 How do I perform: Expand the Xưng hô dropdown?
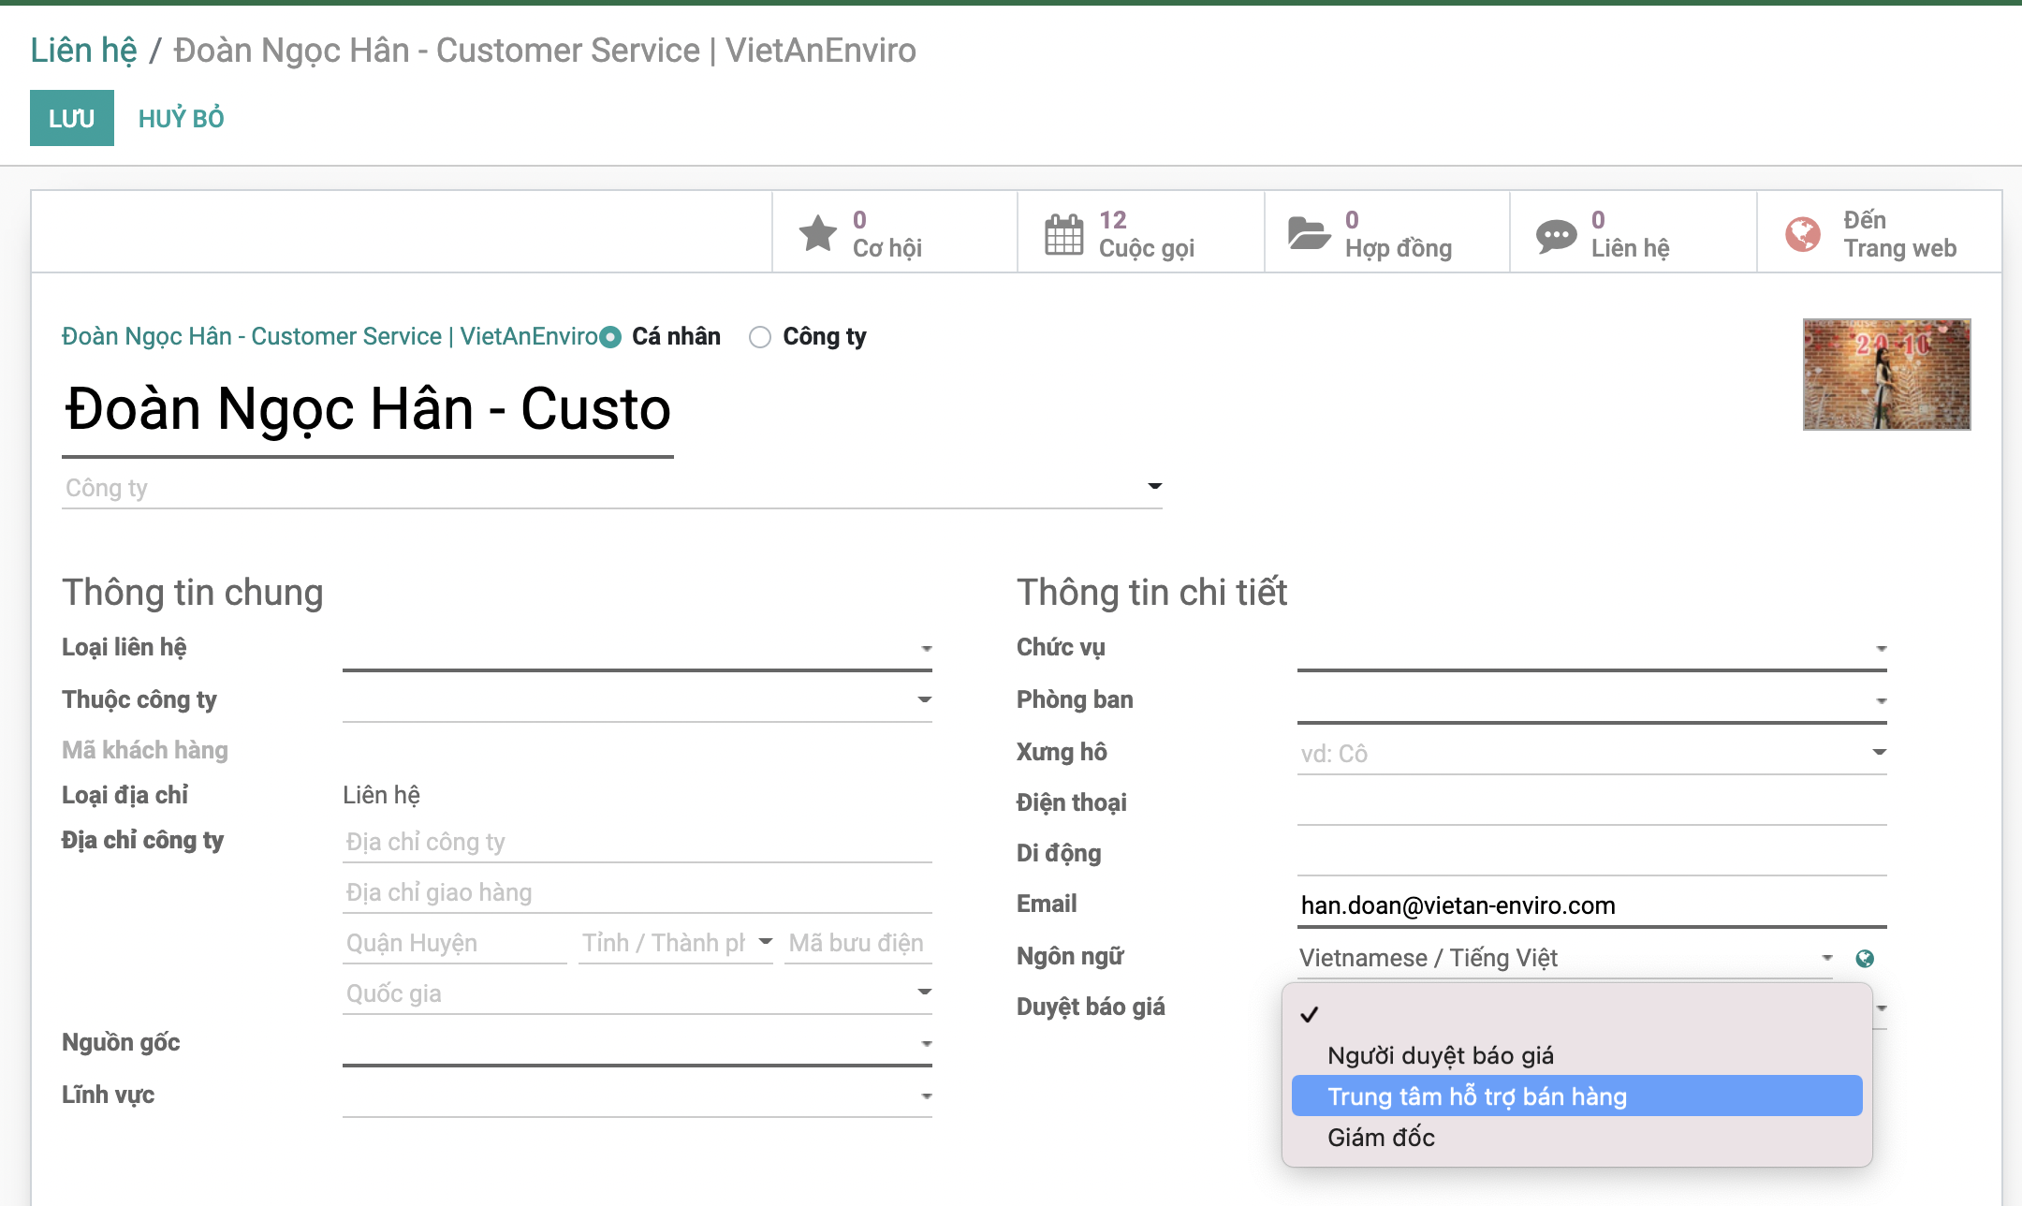1879,753
